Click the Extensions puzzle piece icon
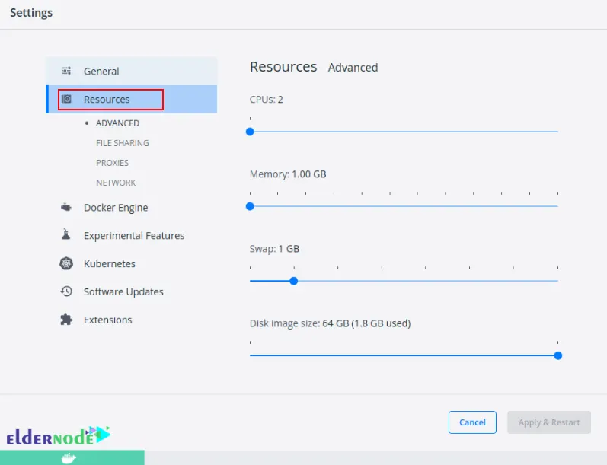Viewport: 607px width, 465px height. (66, 320)
